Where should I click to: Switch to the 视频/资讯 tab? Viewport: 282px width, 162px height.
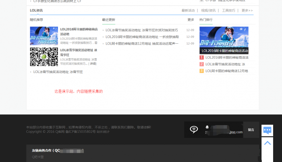tap(208, 10)
